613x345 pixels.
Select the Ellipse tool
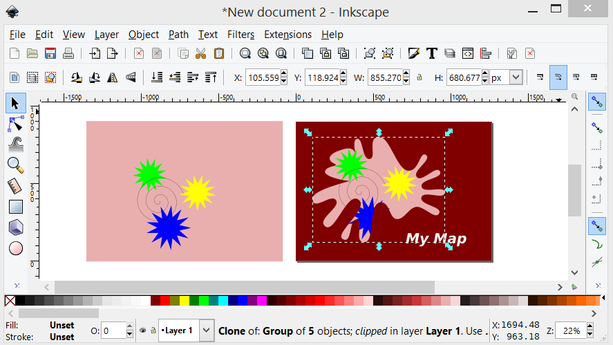tap(15, 248)
